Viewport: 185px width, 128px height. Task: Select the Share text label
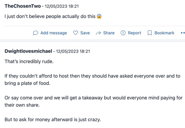(109, 33)
